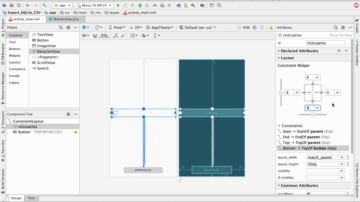The image size is (360, 202).
Task: Start debugging with the bug icon
Action: (140, 5)
